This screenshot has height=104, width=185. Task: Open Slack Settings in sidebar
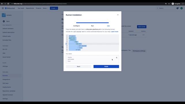point(5,66)
